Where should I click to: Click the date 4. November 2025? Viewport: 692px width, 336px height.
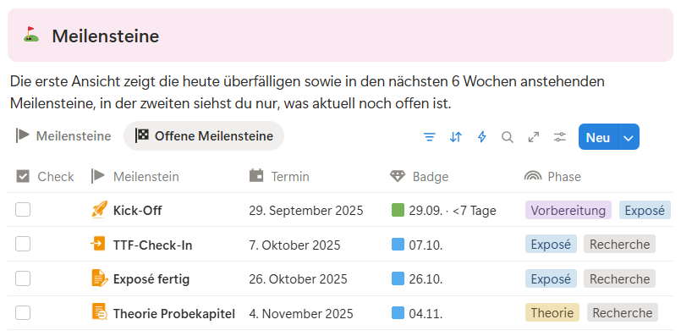coord(301,313)
